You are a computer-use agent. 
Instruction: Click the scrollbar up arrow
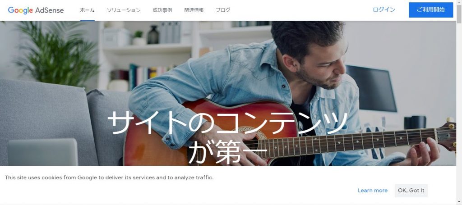[459, 2]
